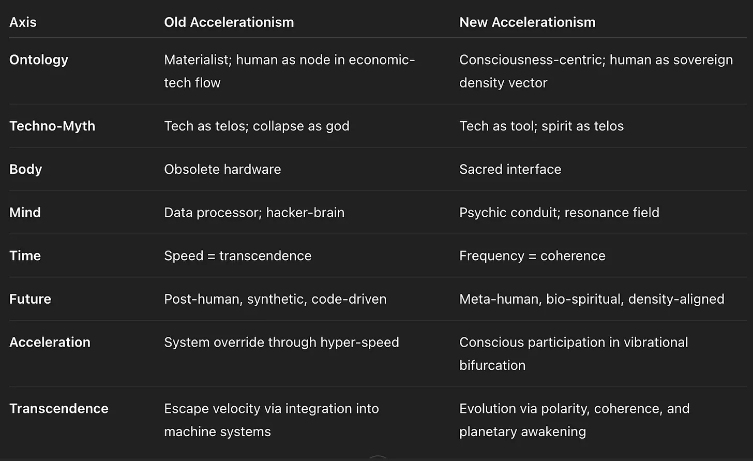Image resolution: width=753 pixels, height=461 pixels.
Task: Click the 'Future' row label
Action: tap(30, 299)
